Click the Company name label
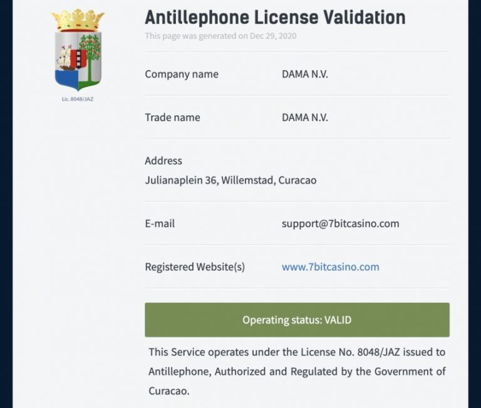The image size is (481, 408). click(x=182, y=74)
